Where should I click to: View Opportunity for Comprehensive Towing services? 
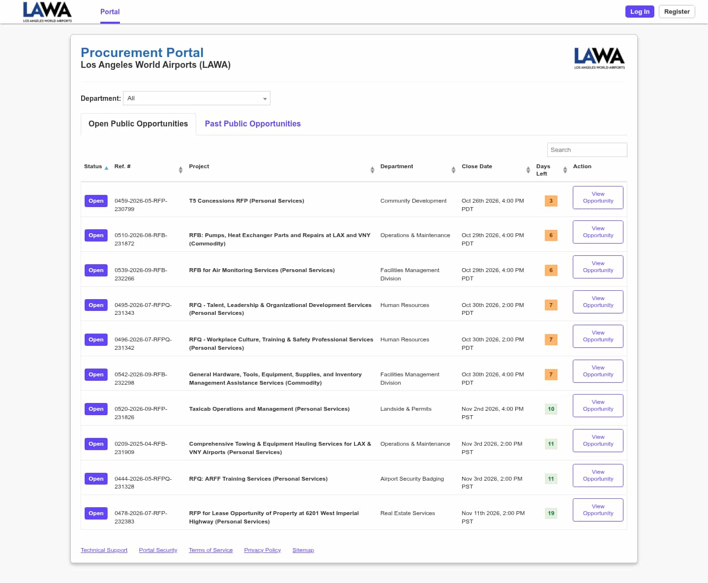tap(598, 440)
